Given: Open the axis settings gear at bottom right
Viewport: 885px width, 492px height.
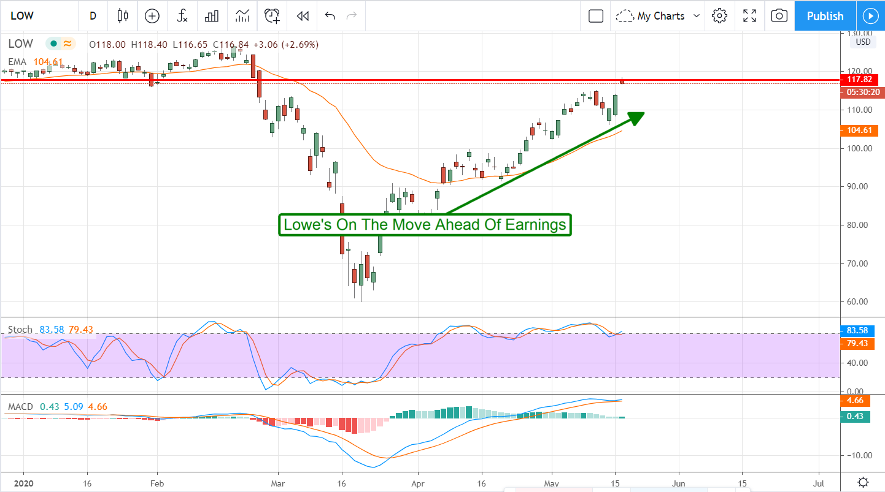Looking at the screenshot, I should pos(863,482).
